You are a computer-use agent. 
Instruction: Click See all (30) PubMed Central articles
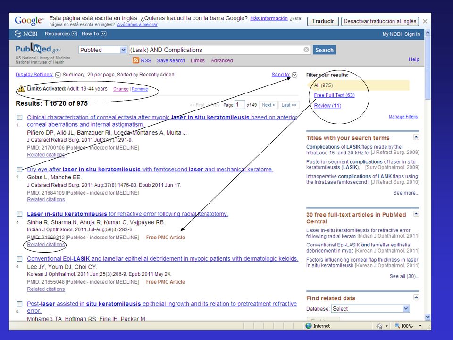click(404, 276)
